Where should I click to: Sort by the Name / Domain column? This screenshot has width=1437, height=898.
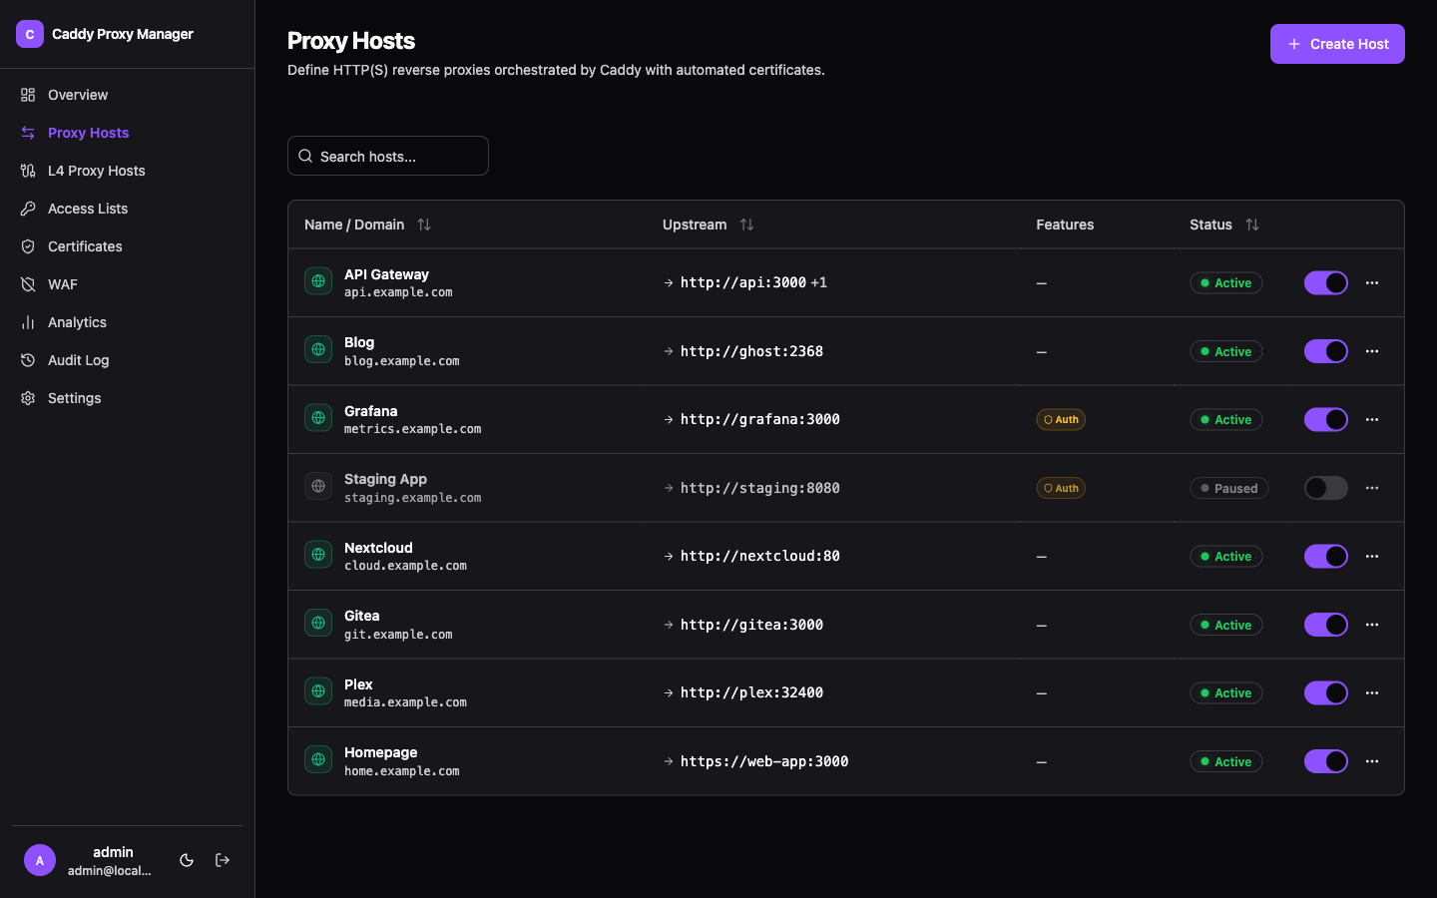coord(424,224)
